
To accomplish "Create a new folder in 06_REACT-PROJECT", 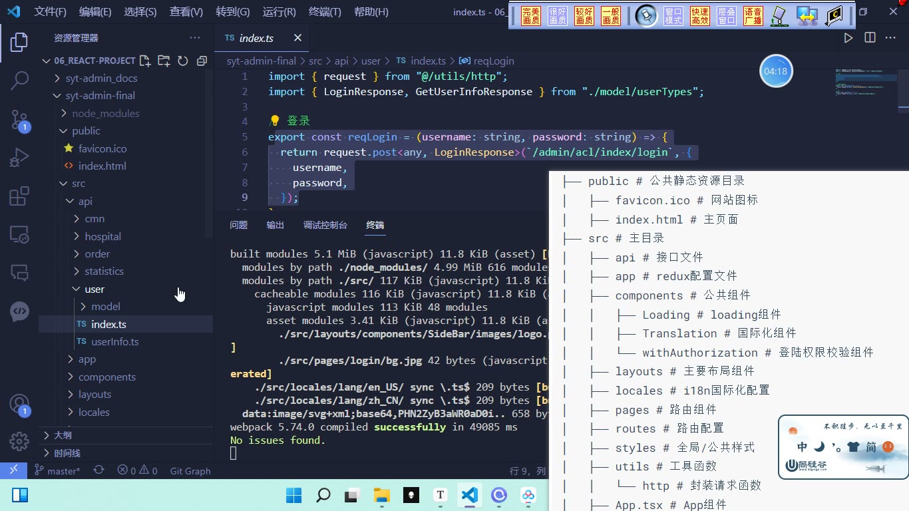I will tap(164, 61).
